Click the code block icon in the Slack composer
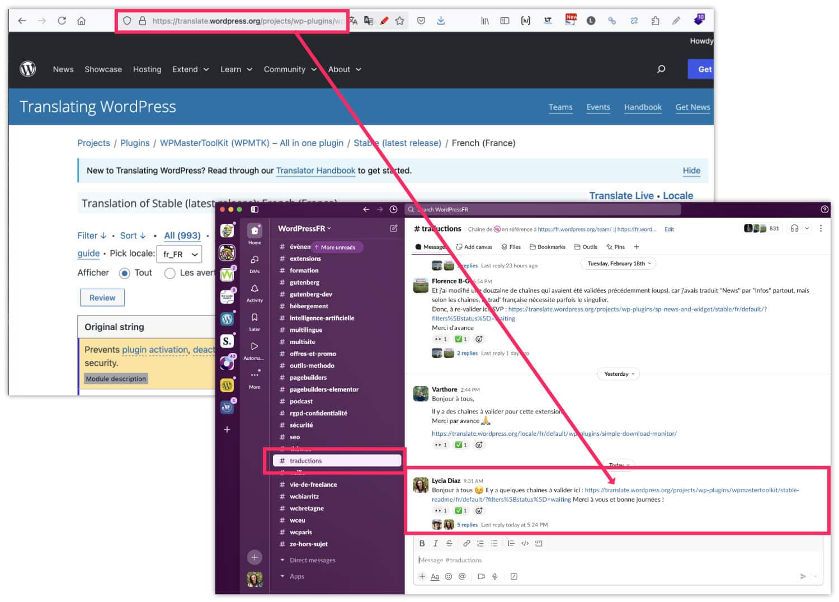 point(539,543)
